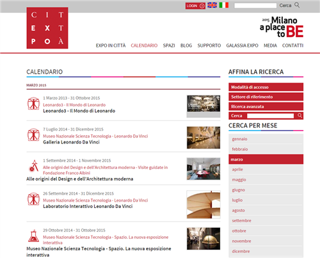Focus the top bar search field
320x258 pixels.
point(255,6)
